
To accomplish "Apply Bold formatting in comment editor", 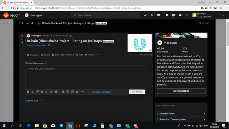I will (x=28, y=92).
